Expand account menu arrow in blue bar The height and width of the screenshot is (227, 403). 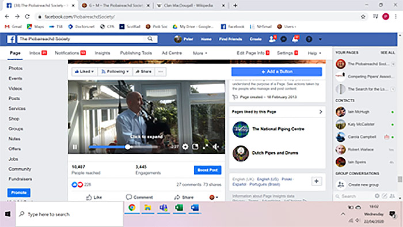320,39
